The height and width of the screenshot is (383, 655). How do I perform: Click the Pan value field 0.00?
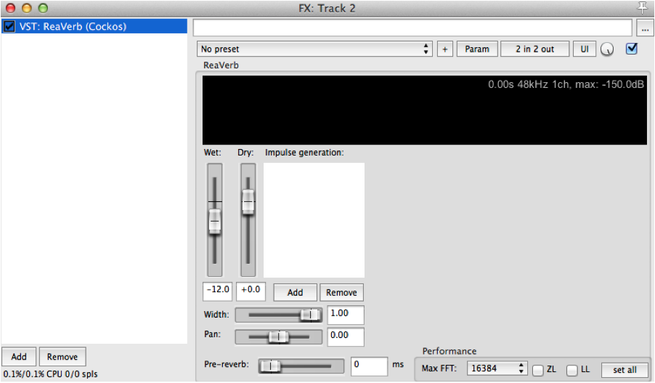coord(346,336)
